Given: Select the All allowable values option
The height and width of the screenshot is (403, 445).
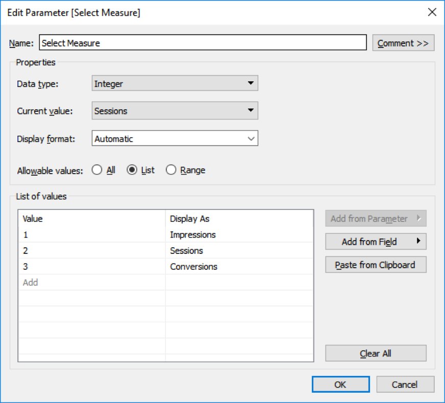Looking at the screenshot, I should pos(97,170).
